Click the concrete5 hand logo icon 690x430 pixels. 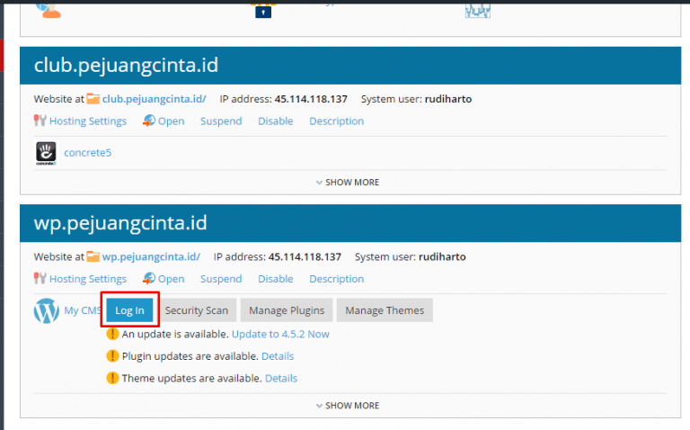pyautogui.click(x=46, y=153)
